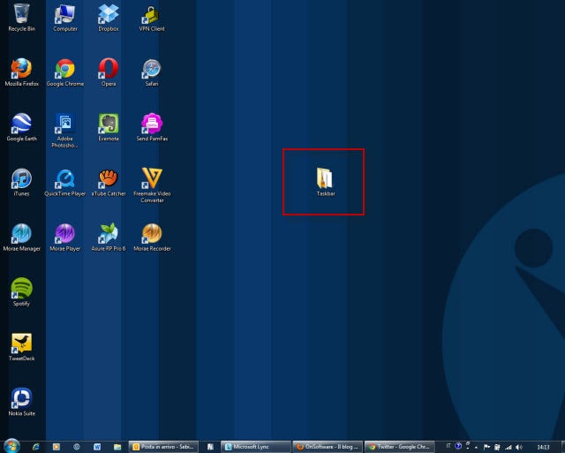Open the pinned Word icon in taskbar
This screenshot has height=453, width=565.
[97, 447]
